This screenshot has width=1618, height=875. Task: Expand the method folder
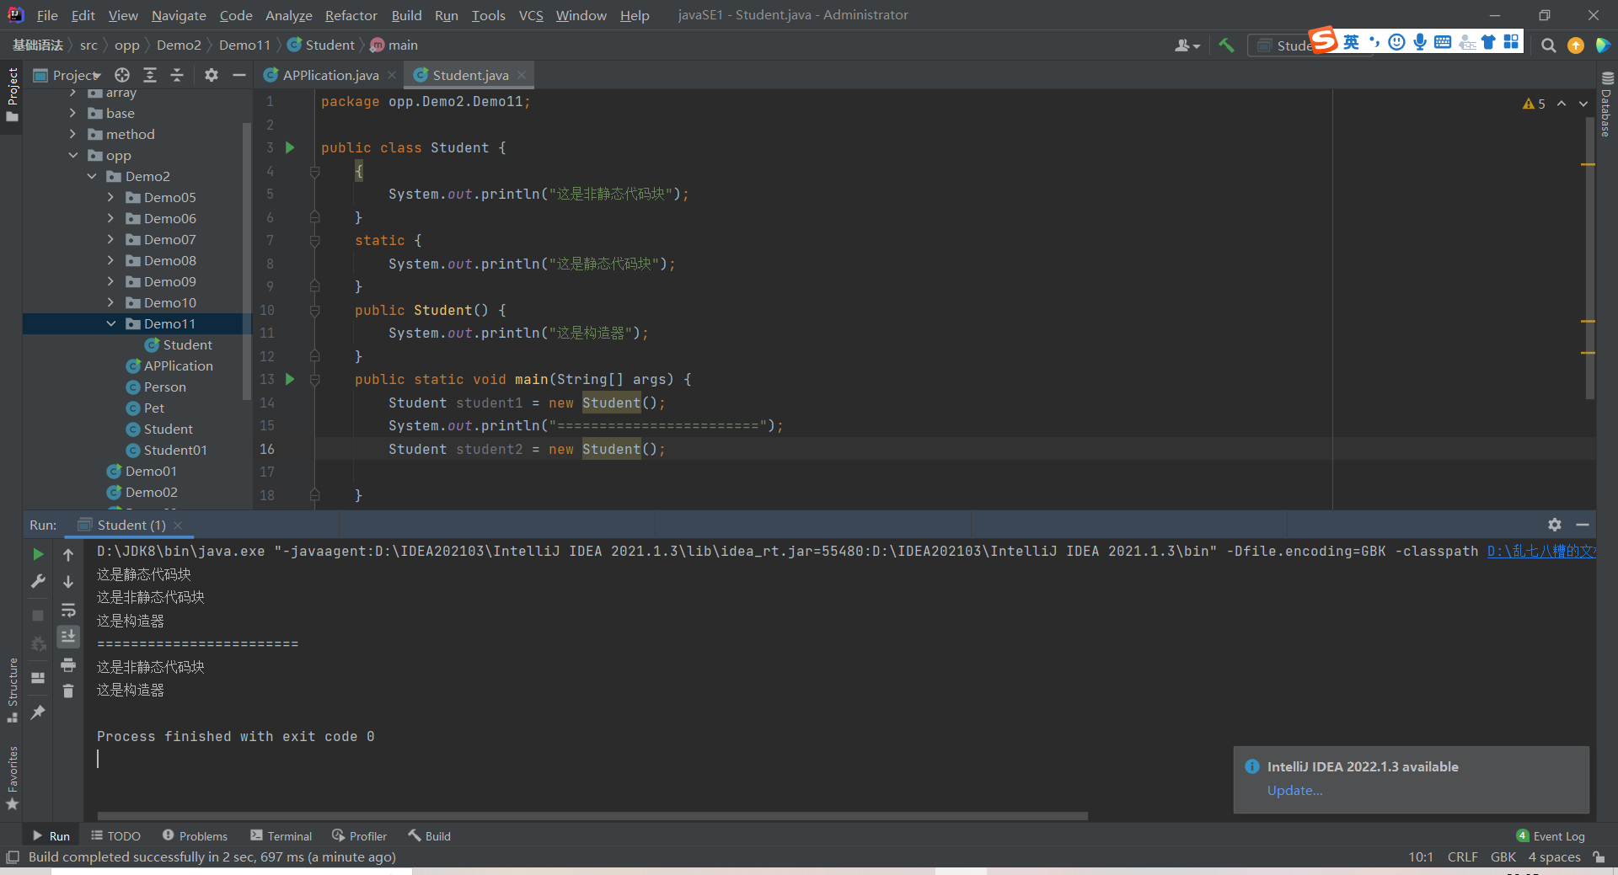click(73, 135)
